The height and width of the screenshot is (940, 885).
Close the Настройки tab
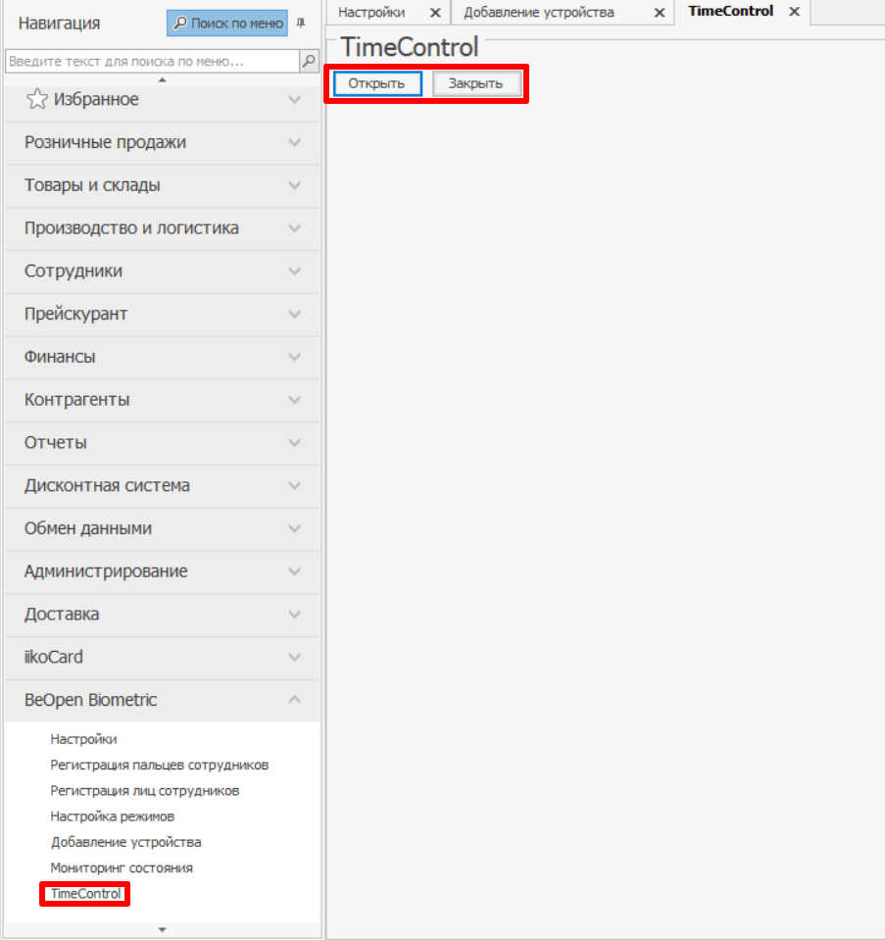click(x=435, y=12)
